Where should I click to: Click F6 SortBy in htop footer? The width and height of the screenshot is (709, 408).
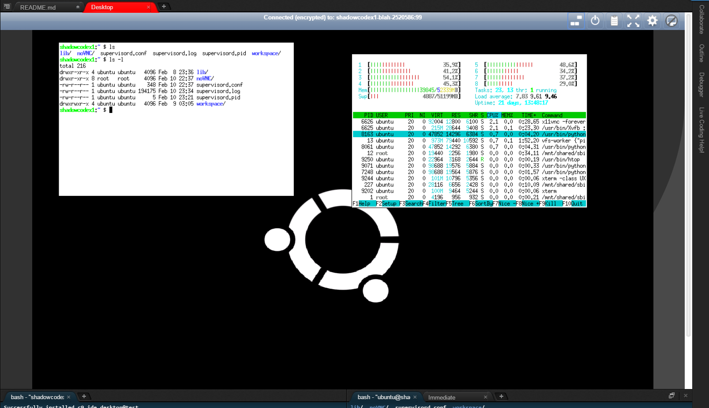[x=481, y=204]
